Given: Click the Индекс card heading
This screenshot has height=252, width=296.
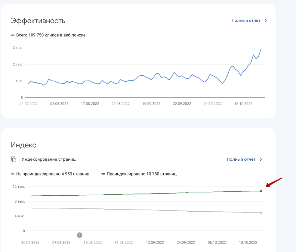Looking at the screenshot, I should [23, 145].
